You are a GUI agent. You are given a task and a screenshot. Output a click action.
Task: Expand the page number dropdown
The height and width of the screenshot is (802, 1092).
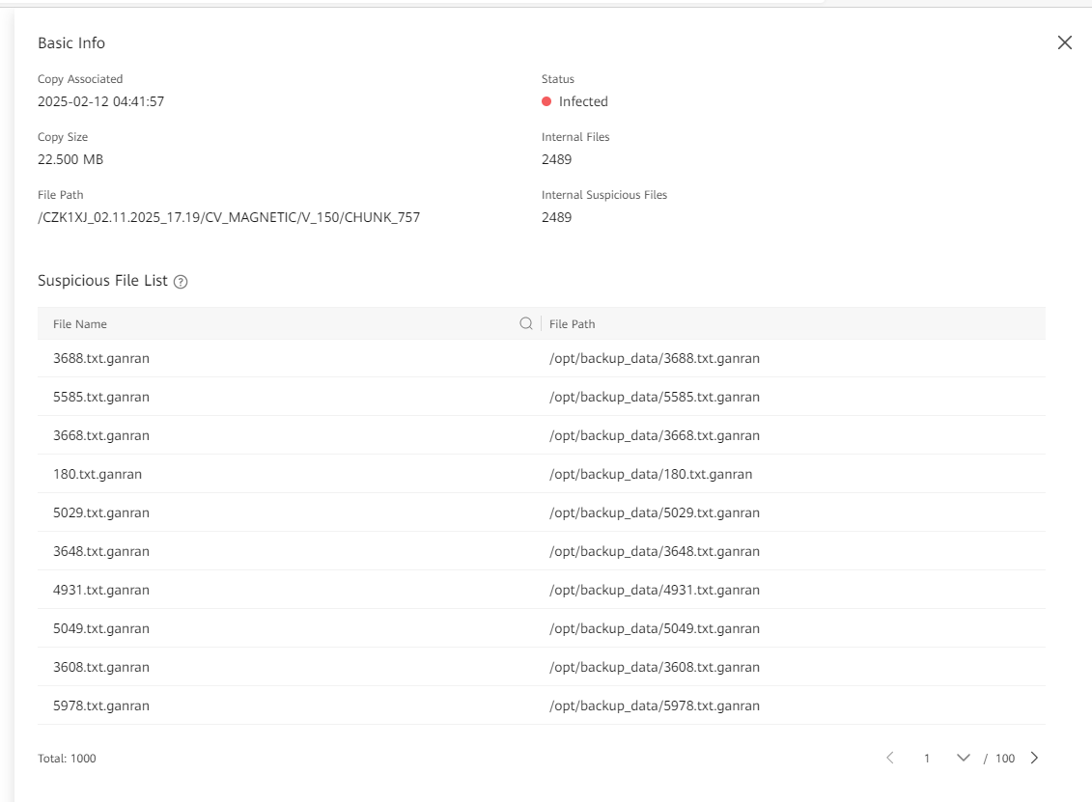click(963, 758)
